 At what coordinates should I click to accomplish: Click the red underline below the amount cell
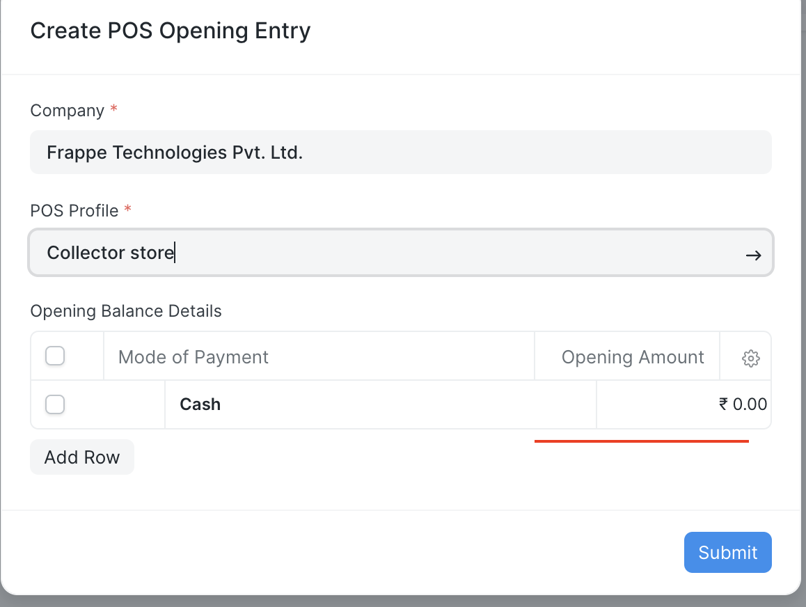[x=641, y=440]
